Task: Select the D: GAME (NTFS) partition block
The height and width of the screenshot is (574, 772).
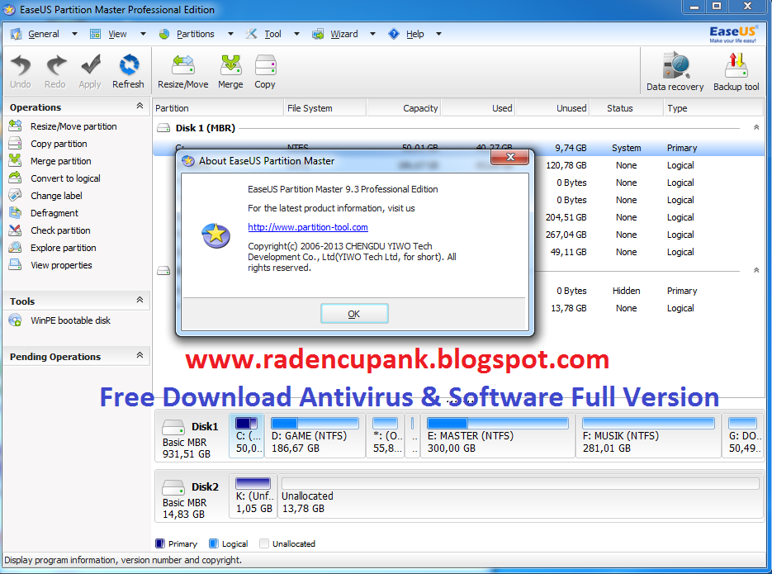Action: pyautogui.click(x=315, y=436)
